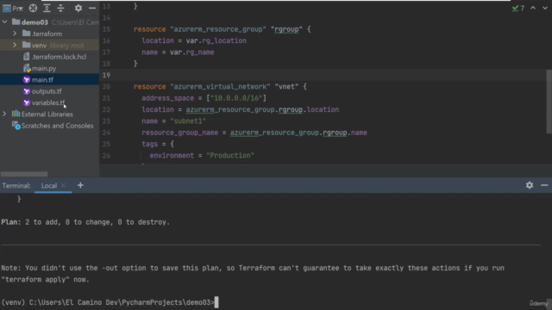The height and width of the screenshot is (310, 552).
Task: Go to next highlighted problem arrow
Action: 544,8
